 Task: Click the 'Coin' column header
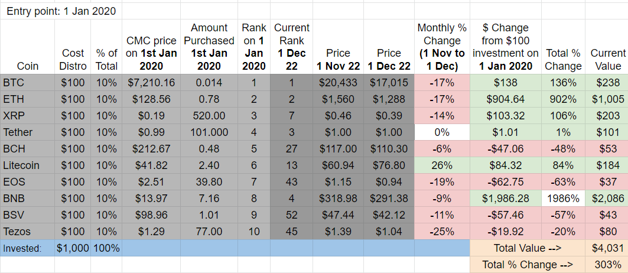click(x=28, y=47)
